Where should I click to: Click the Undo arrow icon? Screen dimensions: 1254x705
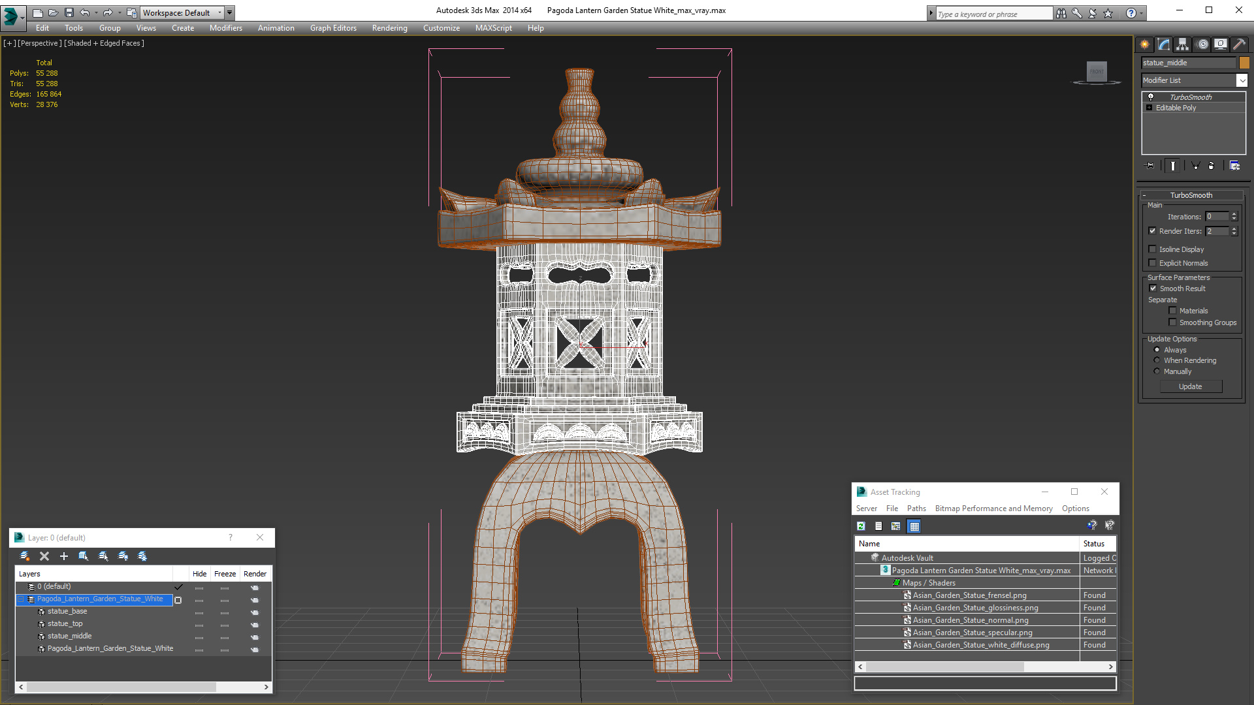85,12
